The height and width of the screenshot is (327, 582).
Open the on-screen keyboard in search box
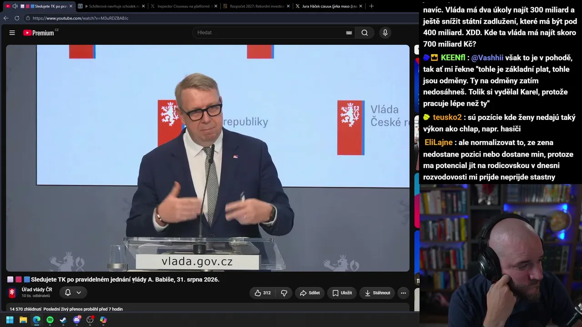pyautogui.click(x=349, y=33)
